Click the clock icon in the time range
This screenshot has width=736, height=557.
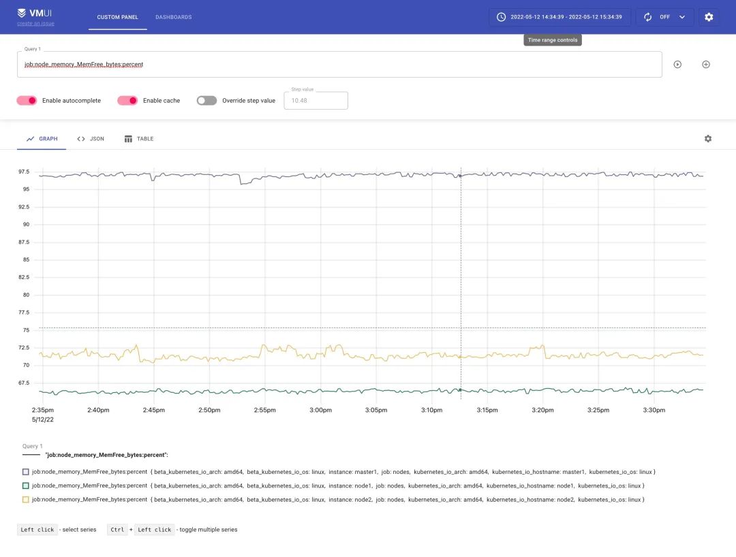pos(501,17)
